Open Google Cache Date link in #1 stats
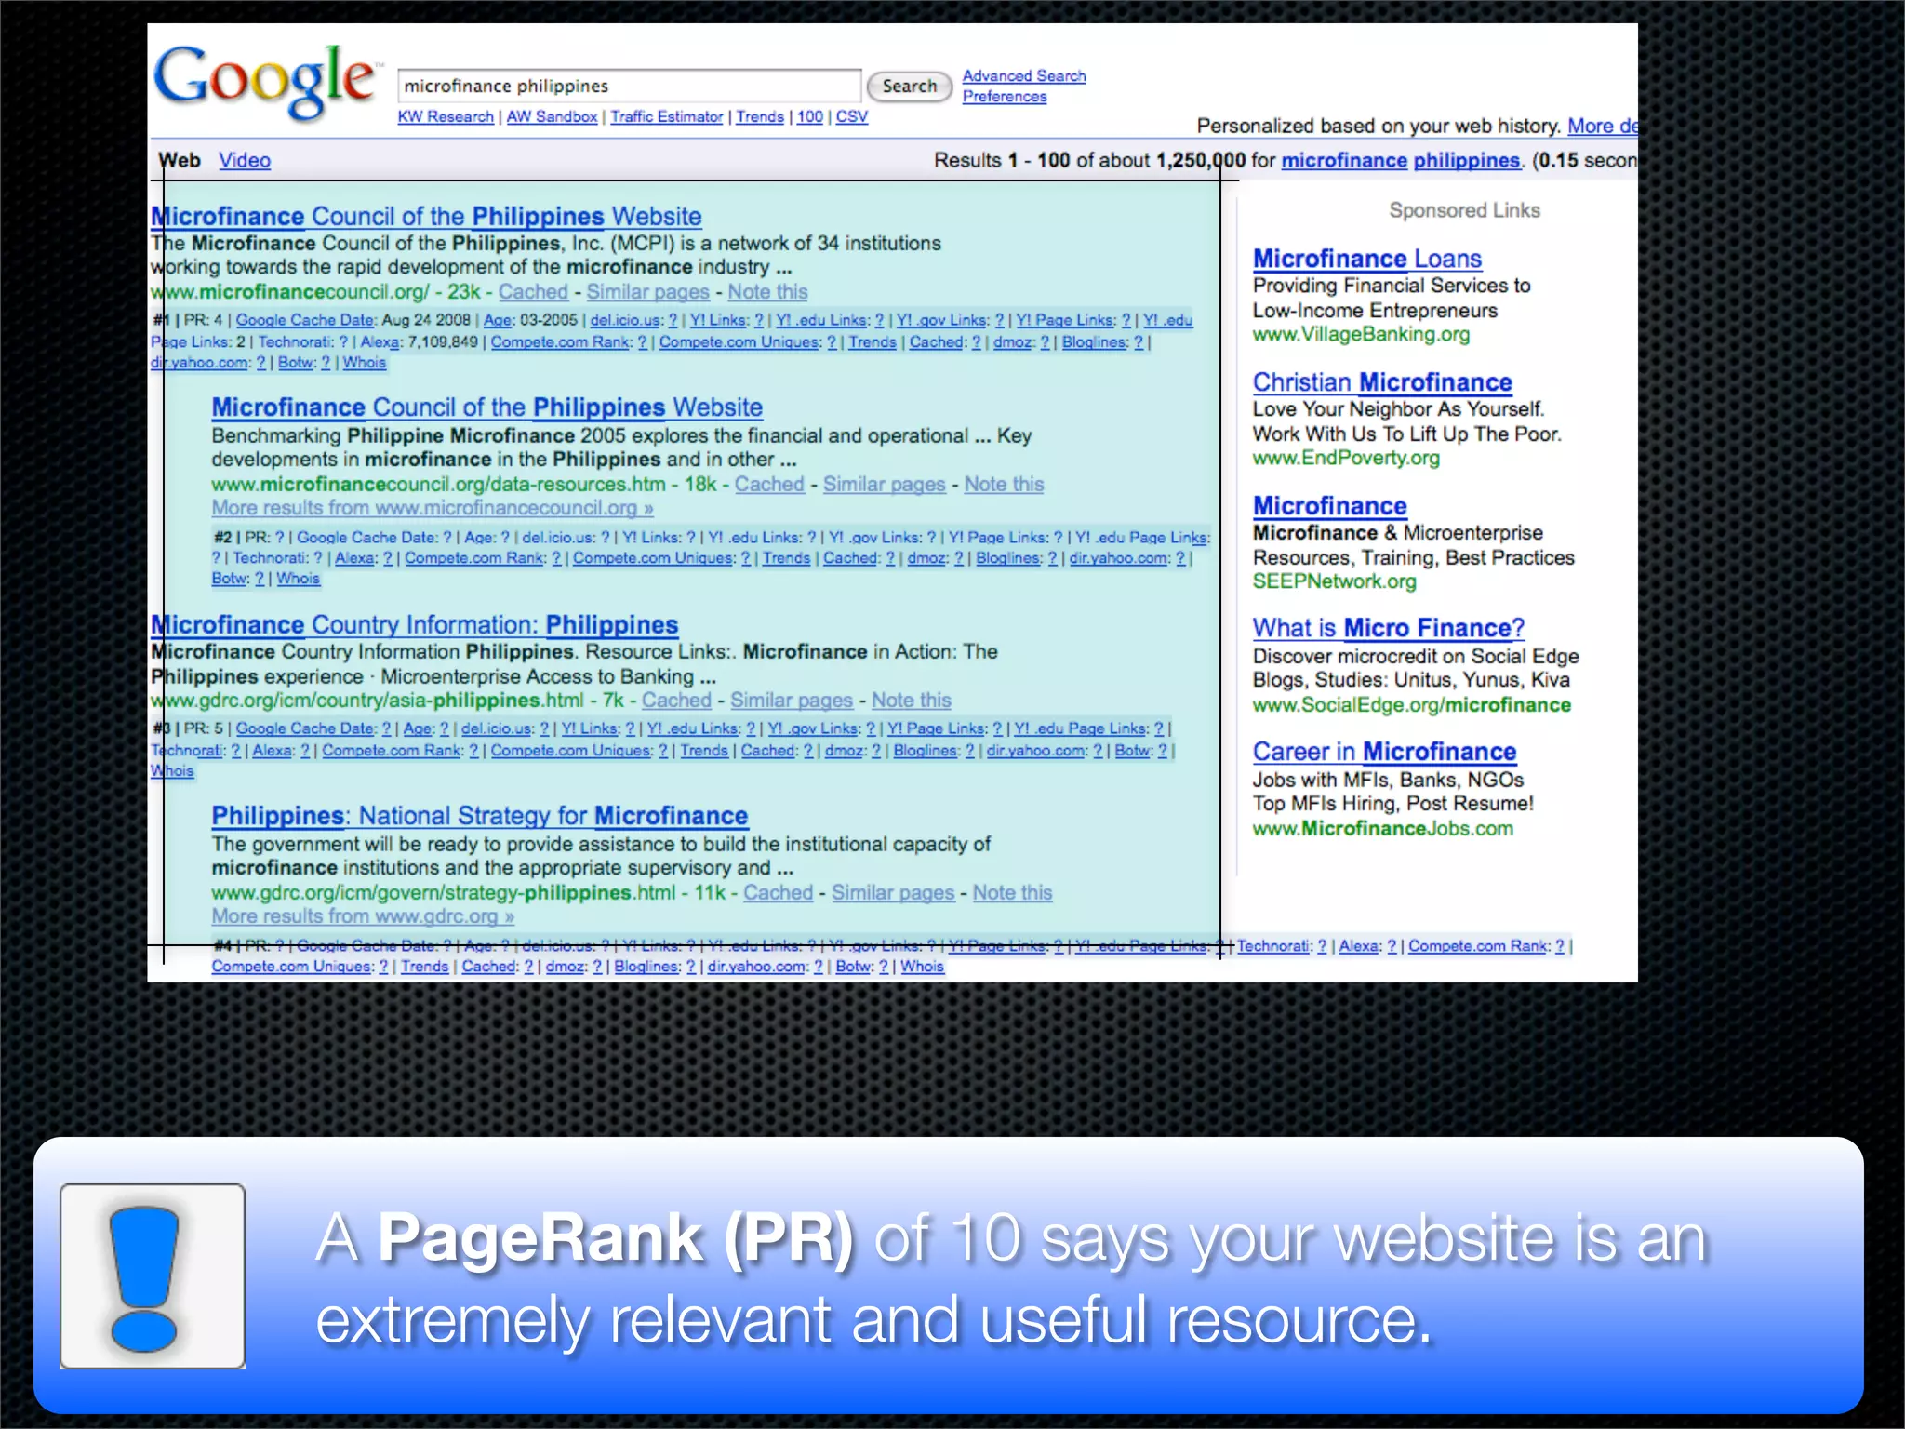This screenshot has height=1429, width=1905. click(x=305, y=320)
